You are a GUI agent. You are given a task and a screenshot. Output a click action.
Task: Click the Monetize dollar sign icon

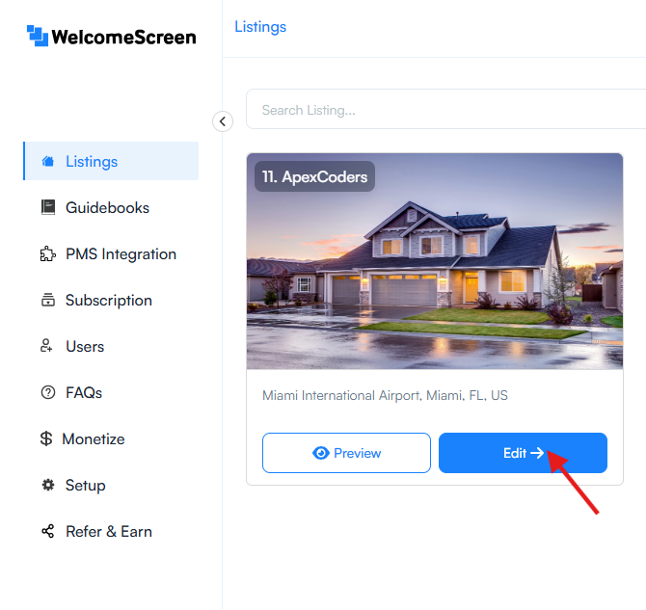point(46,438)
